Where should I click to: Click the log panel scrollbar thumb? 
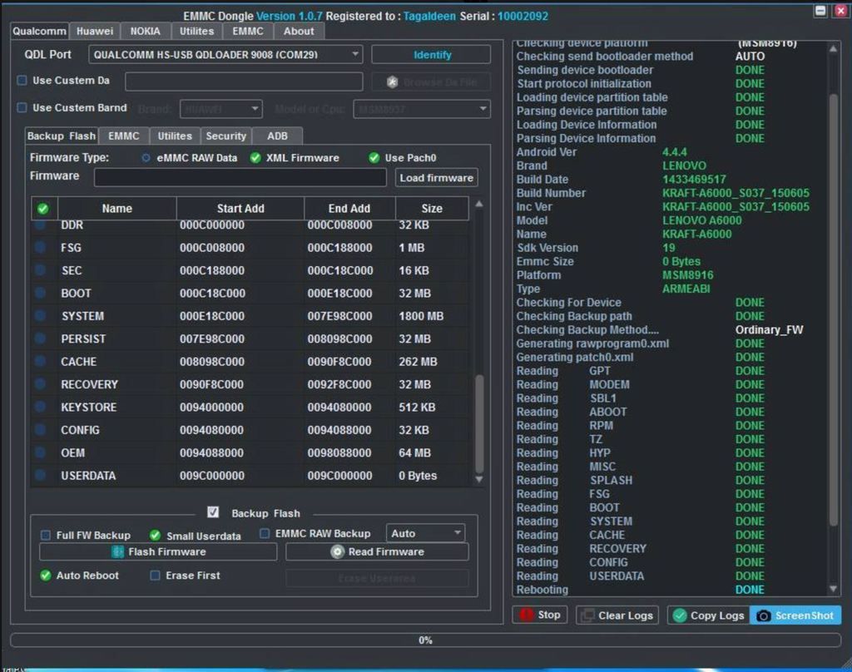(834, 309)
